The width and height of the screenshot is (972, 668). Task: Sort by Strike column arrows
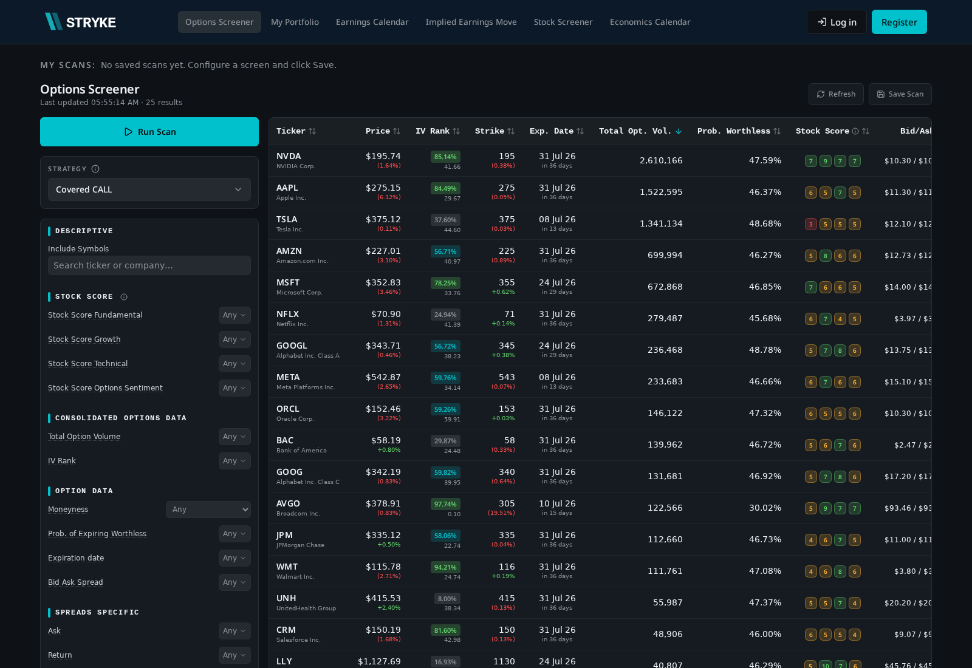coord(511,131)
